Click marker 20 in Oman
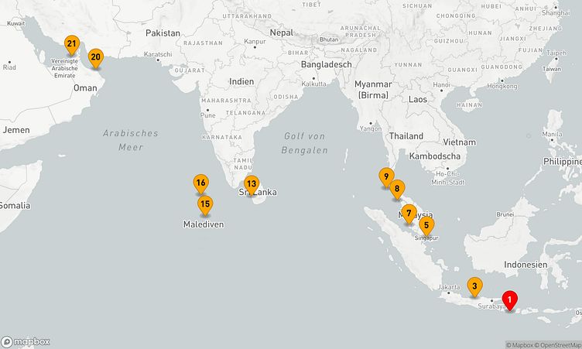 tap(95, 56)
